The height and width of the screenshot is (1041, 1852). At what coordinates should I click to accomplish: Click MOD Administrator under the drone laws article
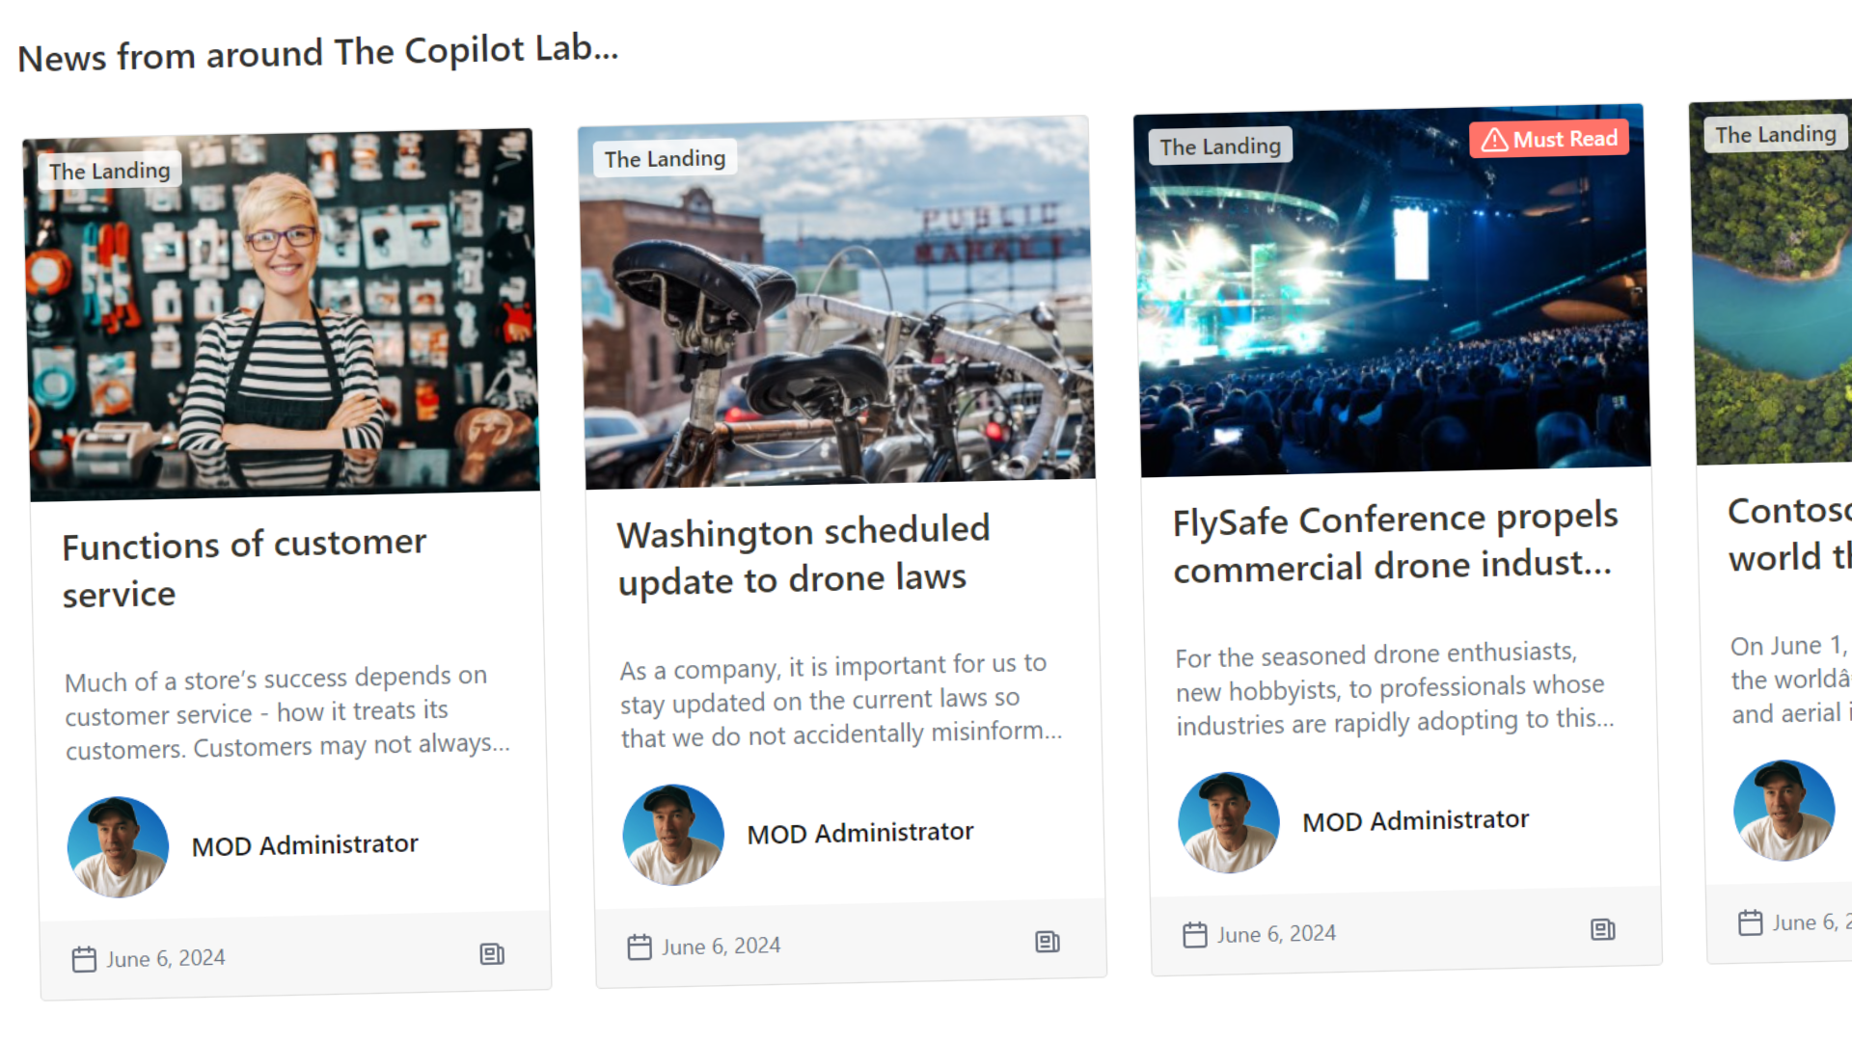(860, 832)
